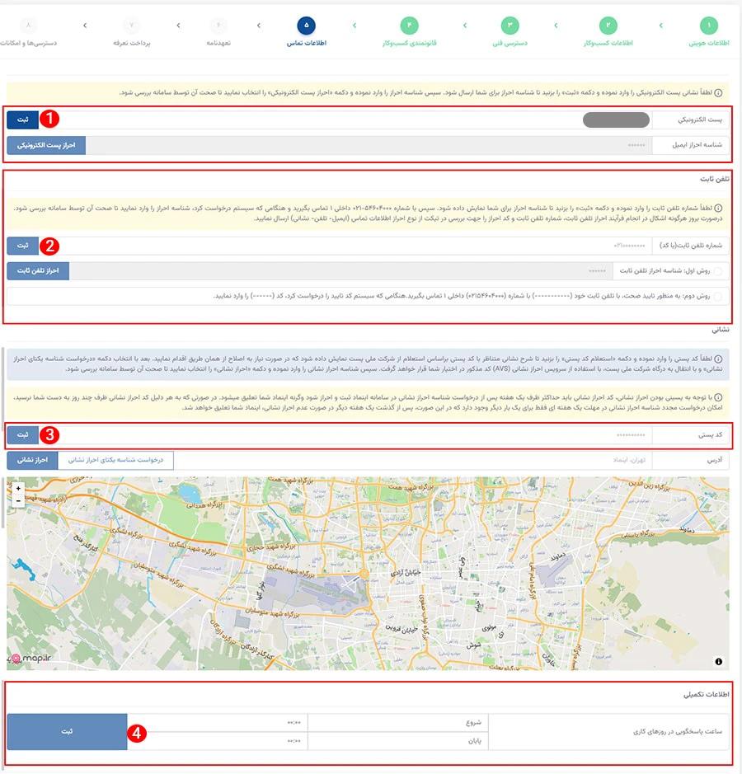Go to step 8 دسترسی‌ها و امکانات
Screen dimensions: 742x774
[x=28, y=32]
